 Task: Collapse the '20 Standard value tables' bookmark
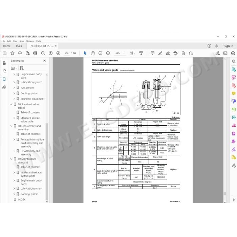click(11, 104)
